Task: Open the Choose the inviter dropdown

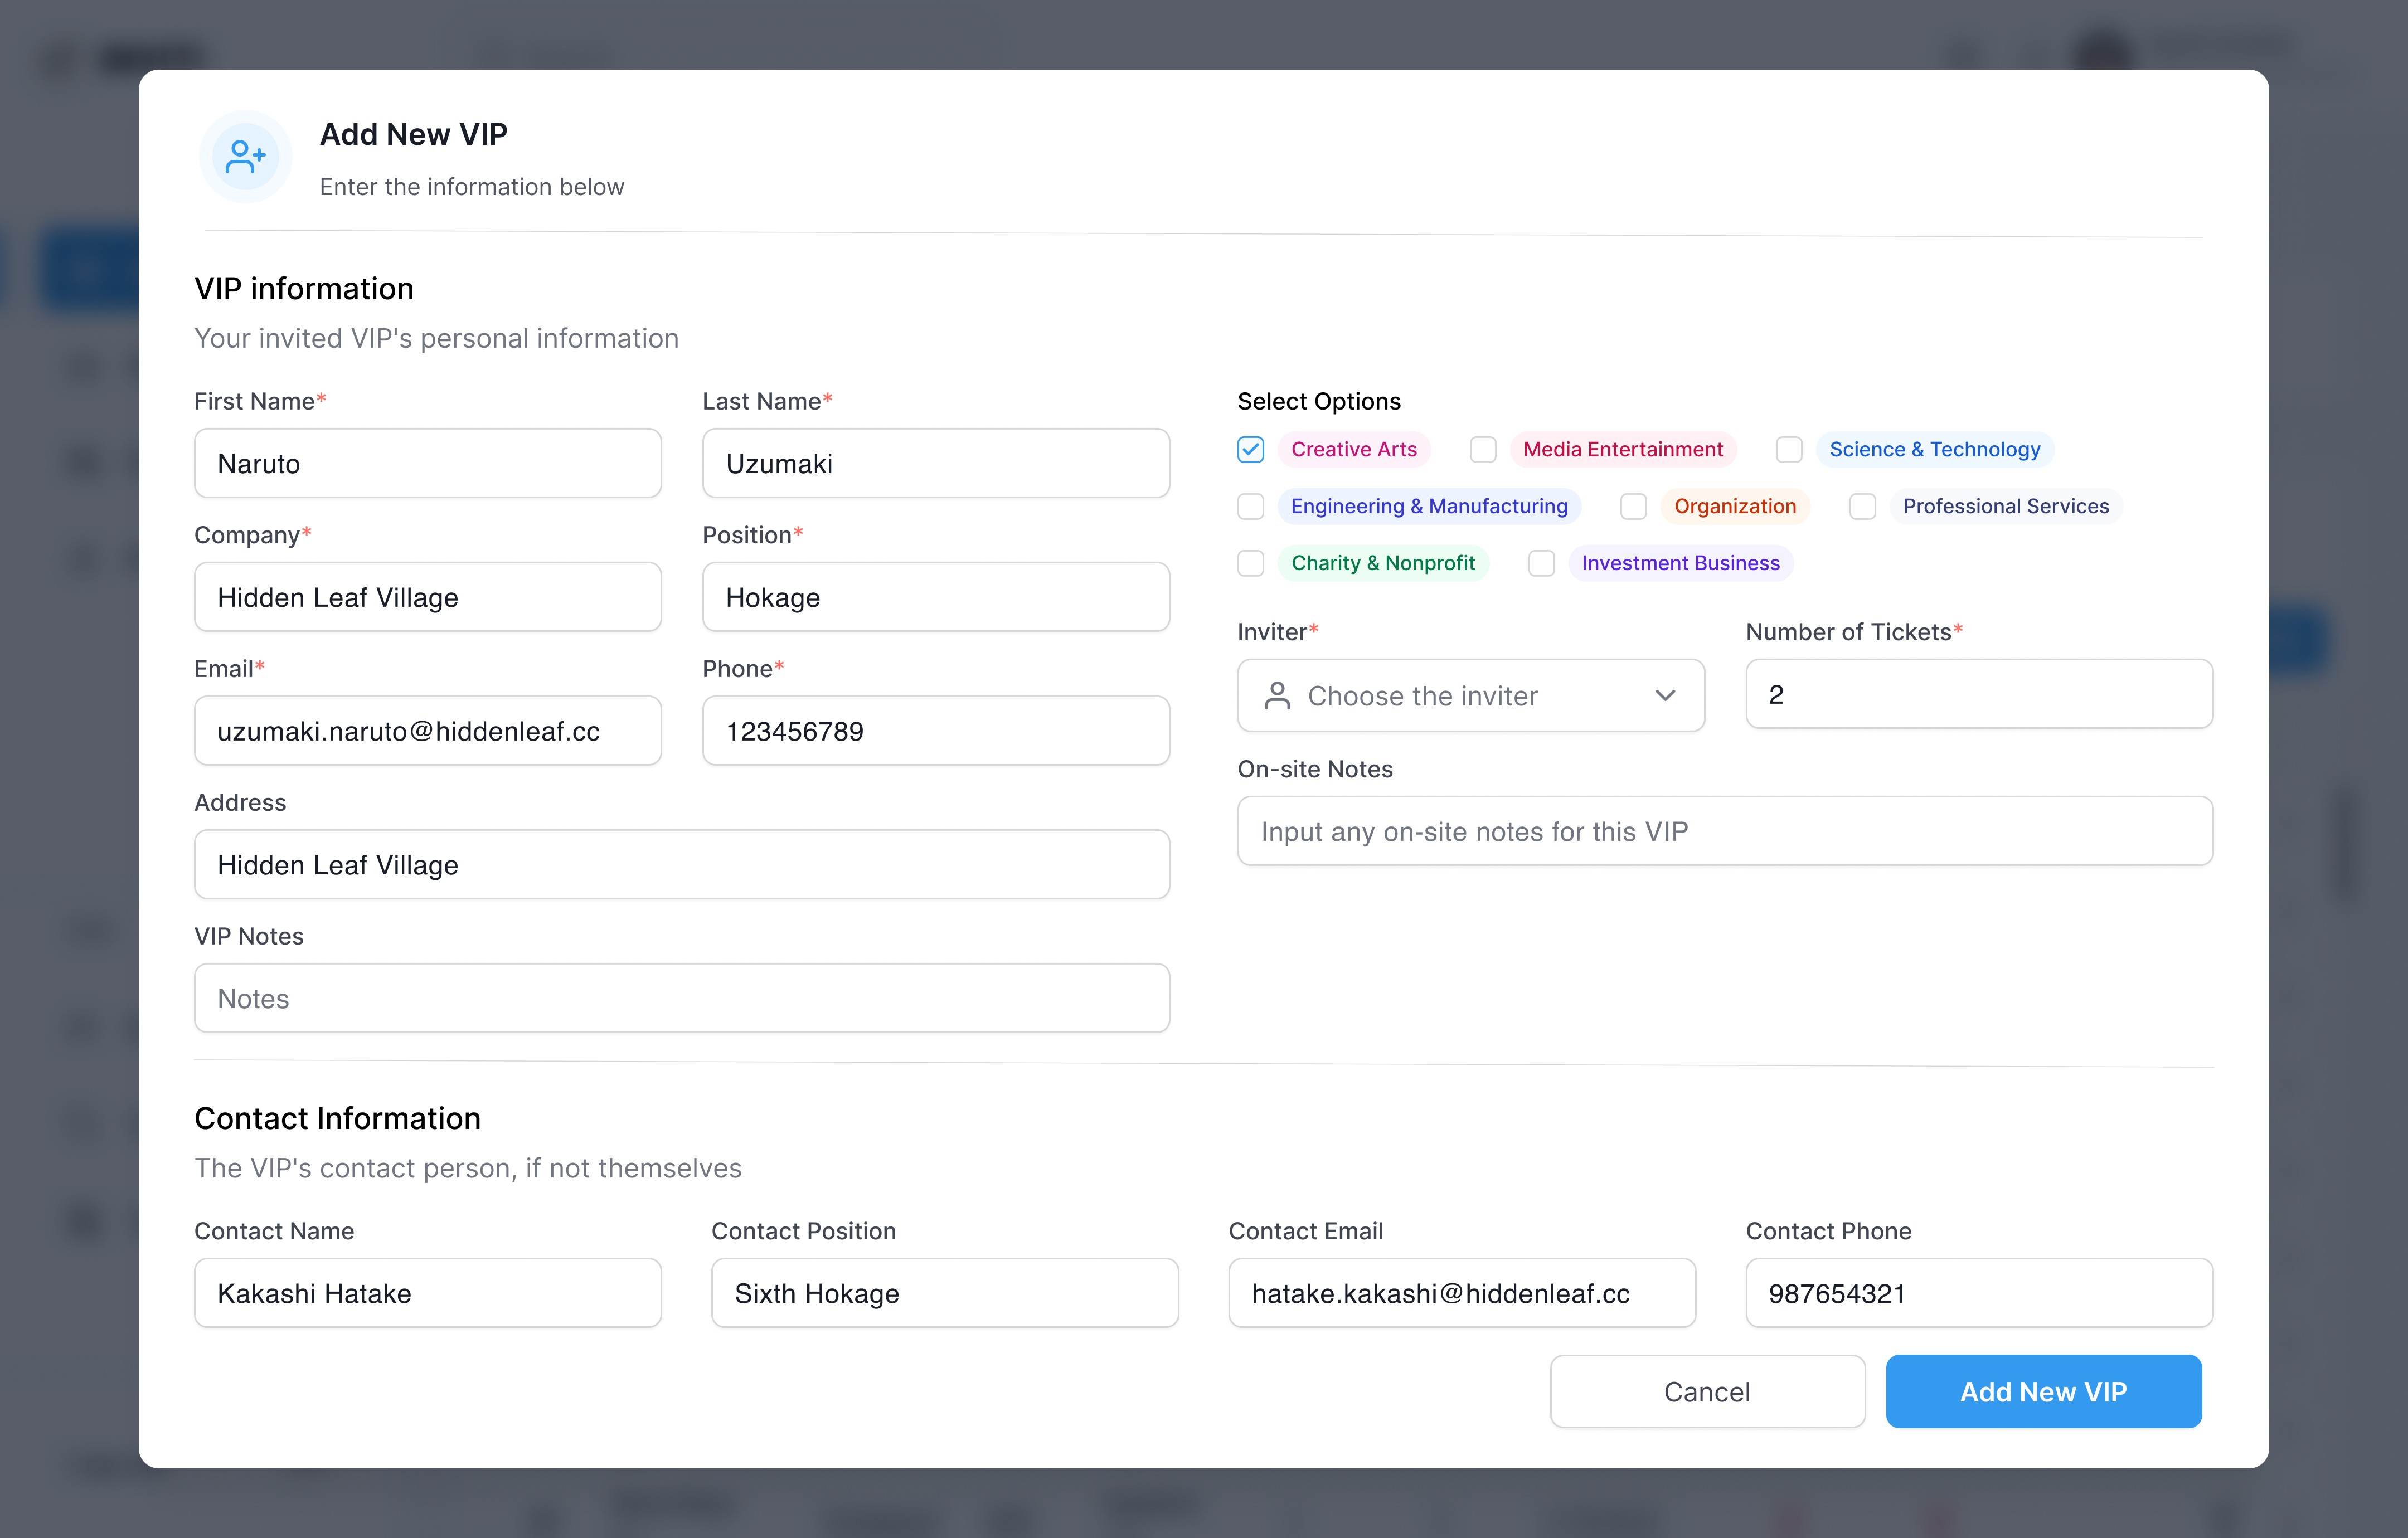Action: click(x=1470, y=695)
